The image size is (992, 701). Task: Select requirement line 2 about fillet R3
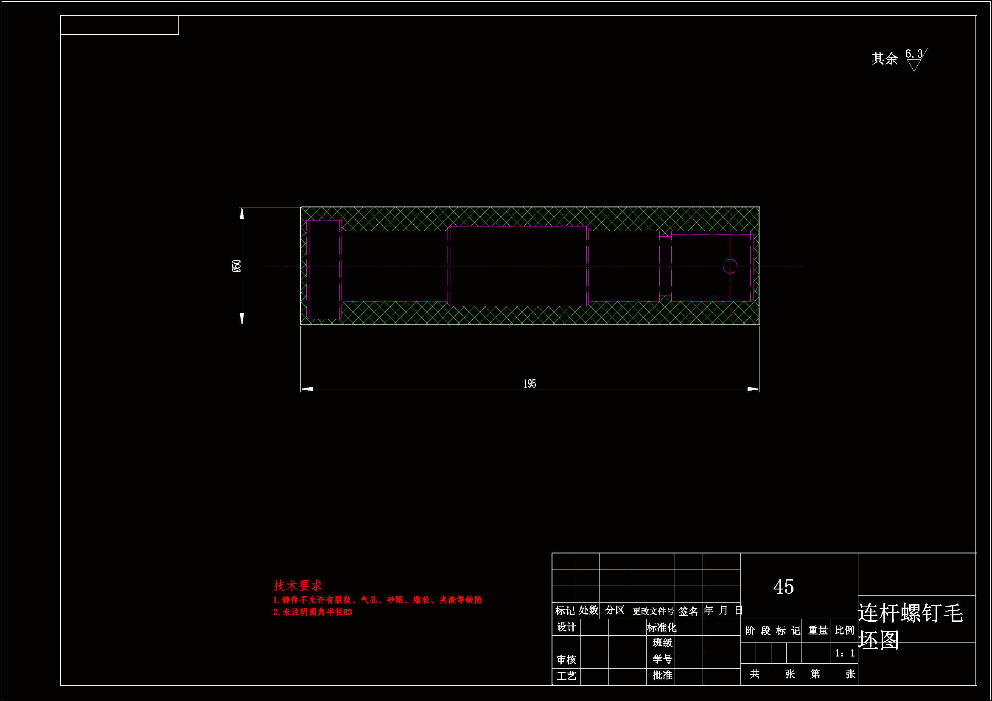point(313,612)
